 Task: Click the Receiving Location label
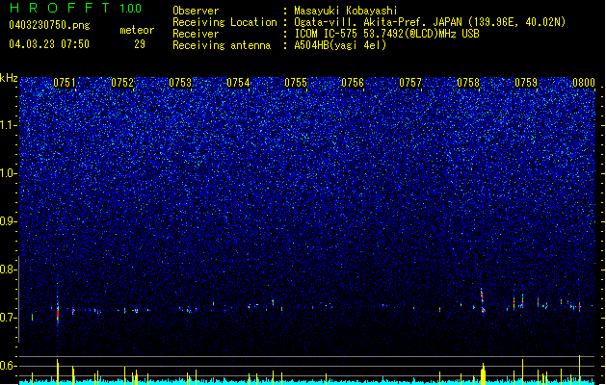224,22
